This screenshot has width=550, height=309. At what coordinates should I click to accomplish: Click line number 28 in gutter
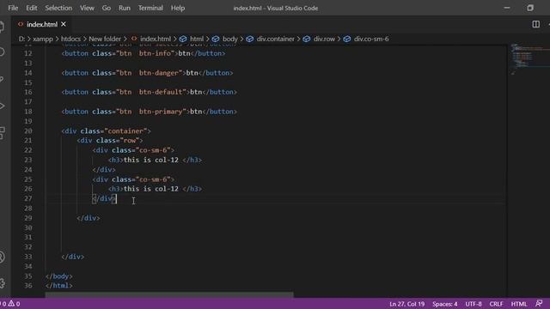[x=28, y=208]
